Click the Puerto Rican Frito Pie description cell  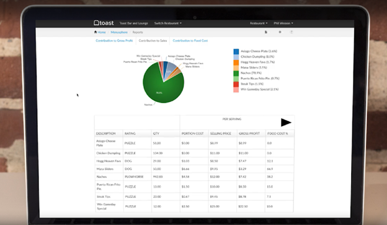(x=109, y=187)
